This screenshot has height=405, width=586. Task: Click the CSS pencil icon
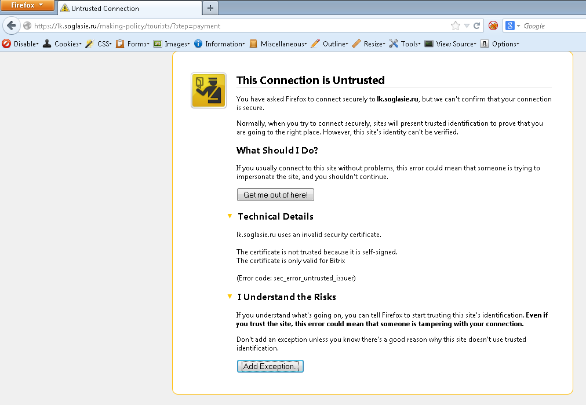pos(90,43)
